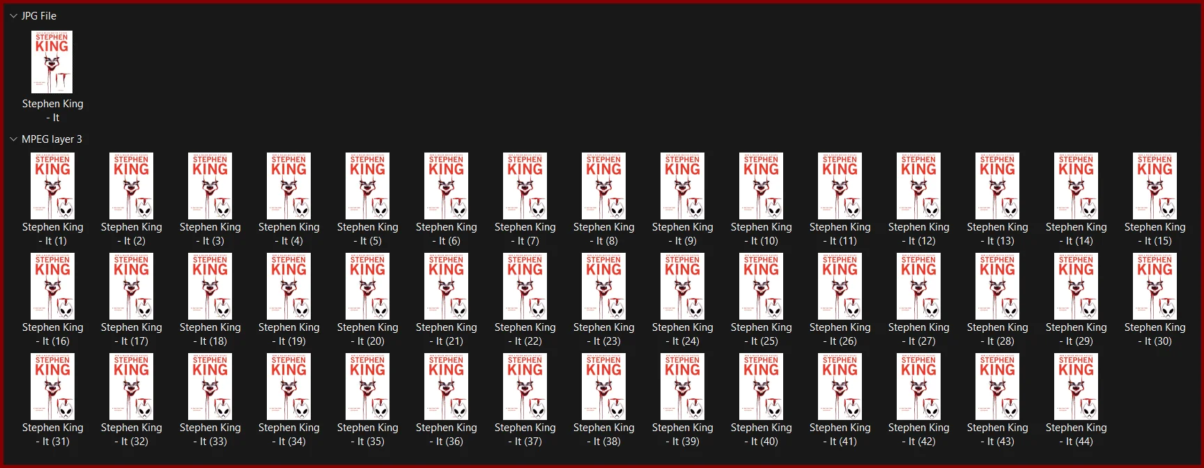The image size is (1204, 468).
Task: Click the name Stephen King - It (43)
Action: tap(997, 435)
